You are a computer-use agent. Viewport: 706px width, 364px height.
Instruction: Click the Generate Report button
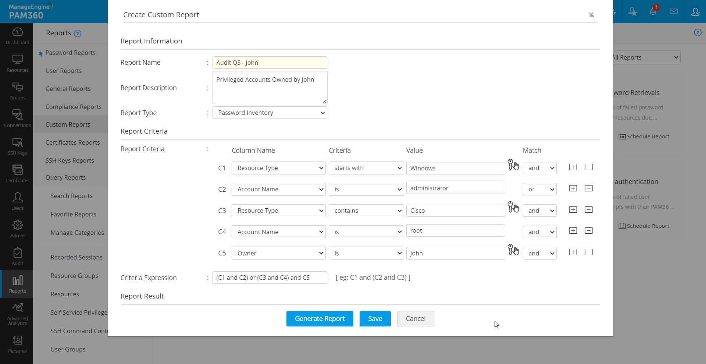pyautogui.click(x=320, y=319)
